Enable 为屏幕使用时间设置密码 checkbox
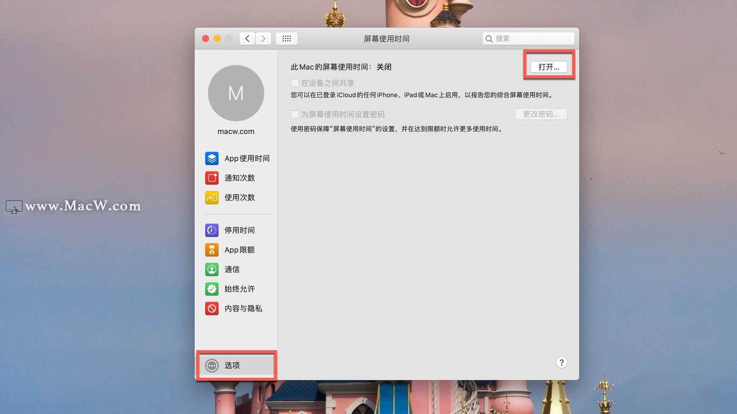This screenshot has width=737, height=414. 295,114
